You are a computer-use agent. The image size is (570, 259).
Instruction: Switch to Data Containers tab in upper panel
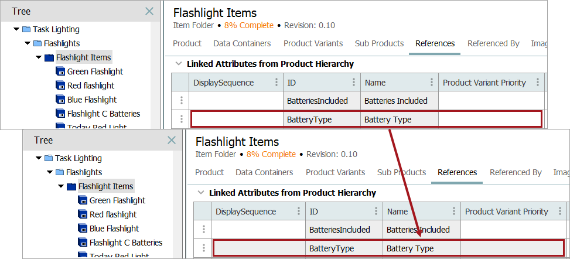pos(242,43)
